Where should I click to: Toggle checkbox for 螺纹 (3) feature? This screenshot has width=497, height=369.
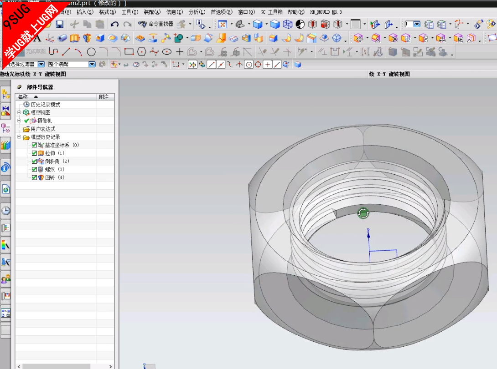point(34,169)
